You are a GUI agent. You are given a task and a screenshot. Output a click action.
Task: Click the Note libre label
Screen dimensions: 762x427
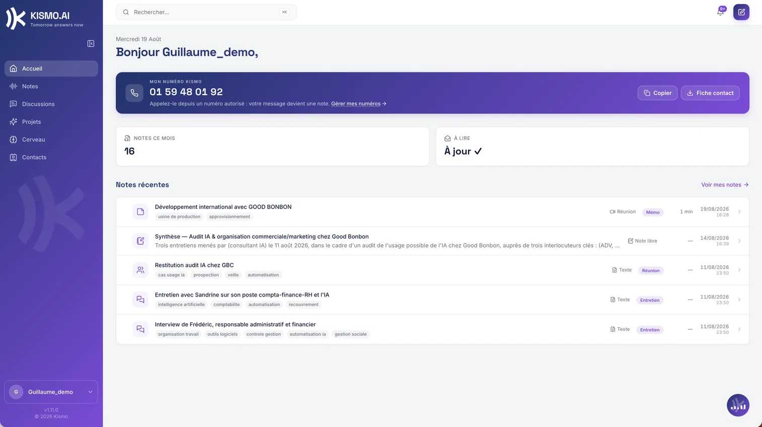coord(643,241)
